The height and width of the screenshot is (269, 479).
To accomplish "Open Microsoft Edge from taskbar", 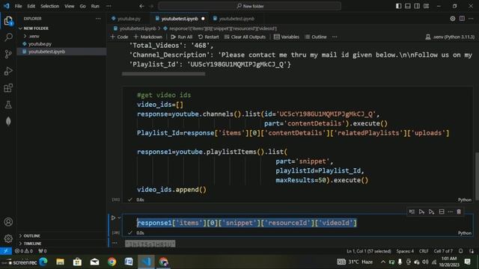I will [43, 262].
